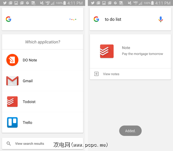Tap the listening dots in left search bar

73,19
